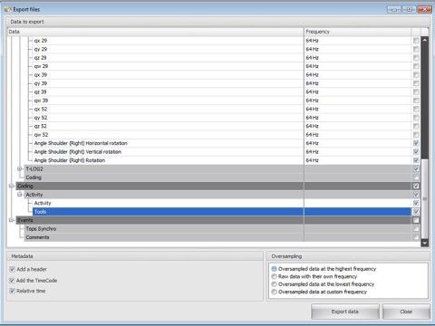Collapse the Coding section expander

click(12, 186)
